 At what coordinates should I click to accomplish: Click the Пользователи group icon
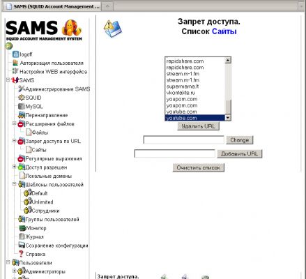(15, 263)
